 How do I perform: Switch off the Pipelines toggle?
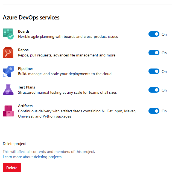coord(154,71)
